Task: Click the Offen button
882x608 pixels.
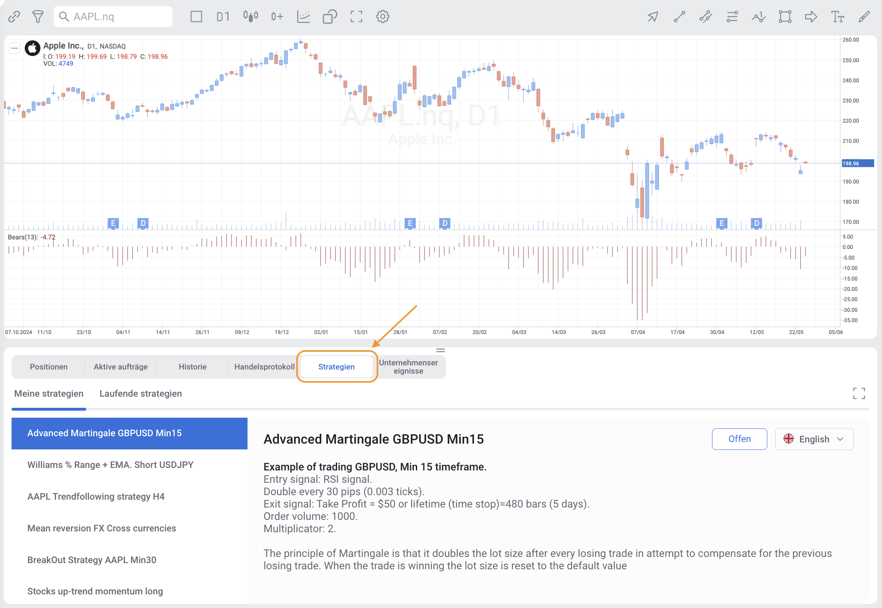Action: [739, 439]
